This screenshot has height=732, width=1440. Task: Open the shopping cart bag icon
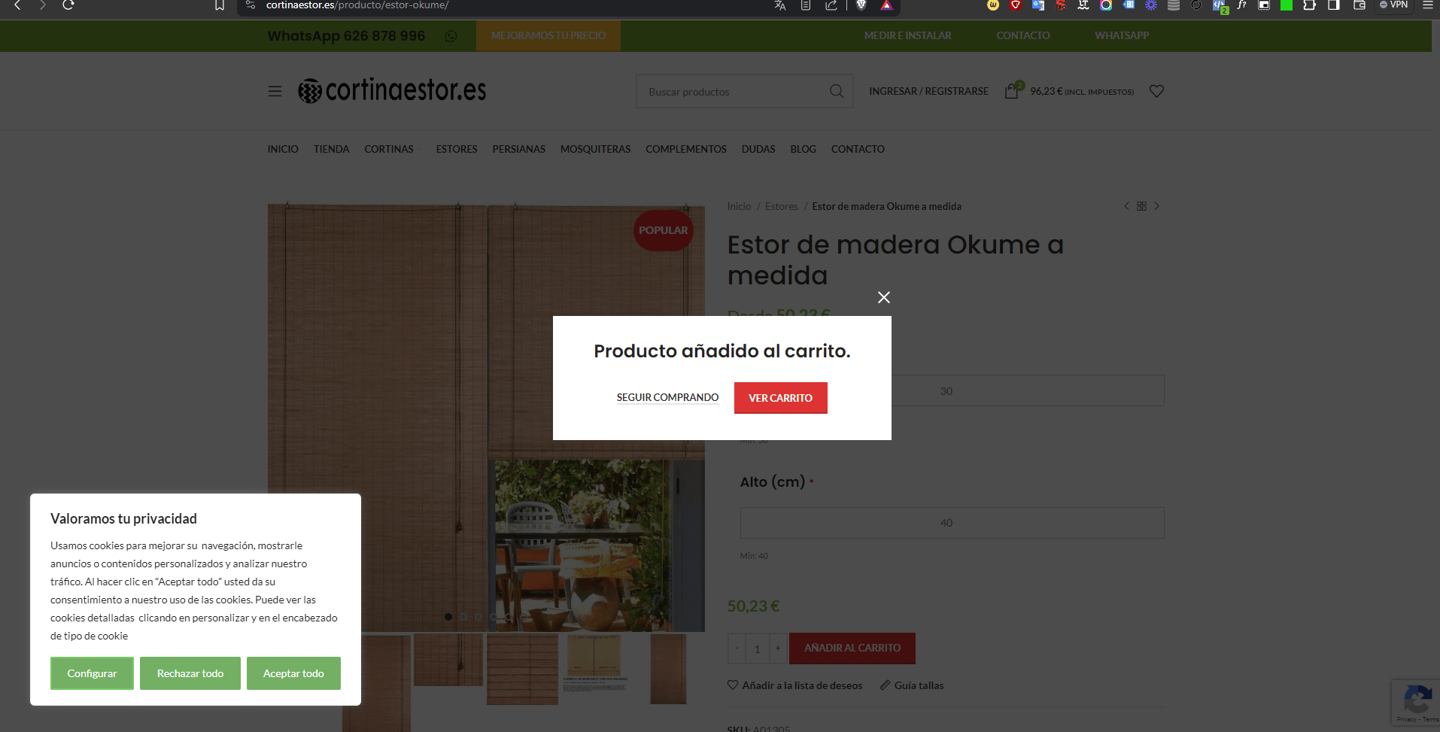[1012, 91]
